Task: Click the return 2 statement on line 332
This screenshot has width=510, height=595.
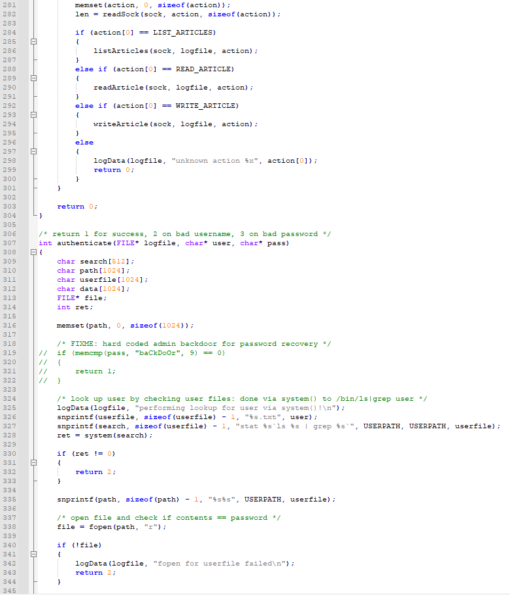Action: 95,472
